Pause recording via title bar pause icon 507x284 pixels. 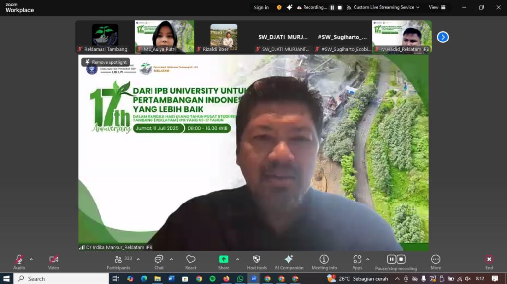click(x=332, y=8)
